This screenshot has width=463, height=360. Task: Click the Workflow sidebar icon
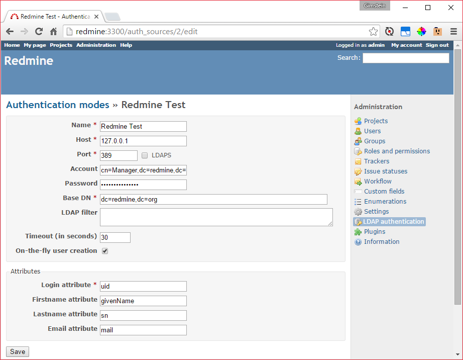coord(358,182)
